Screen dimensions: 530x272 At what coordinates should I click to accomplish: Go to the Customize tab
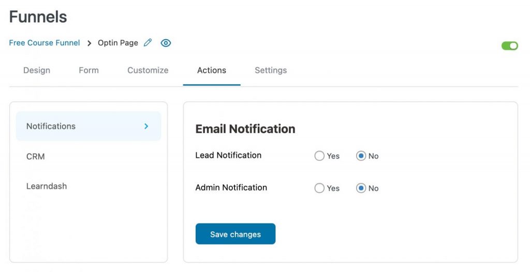coord(148,70)
